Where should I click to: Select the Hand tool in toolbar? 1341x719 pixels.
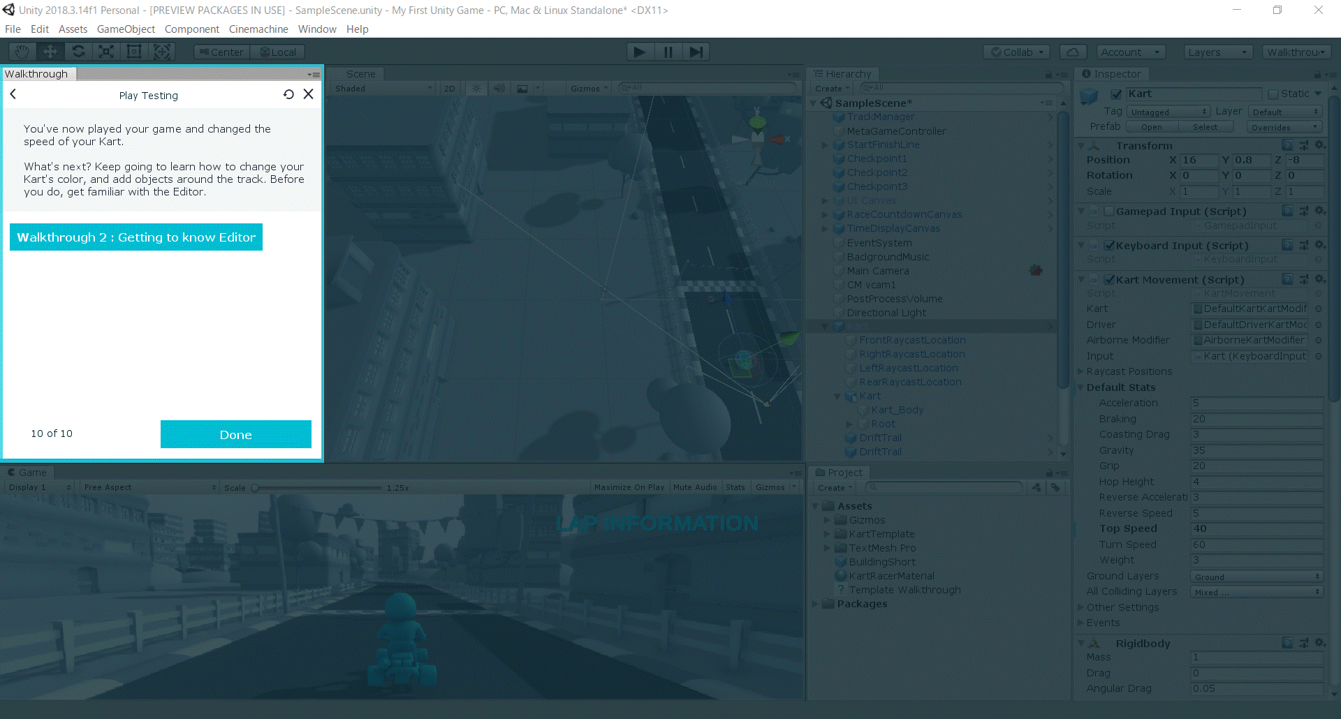(x=22, y=52)
